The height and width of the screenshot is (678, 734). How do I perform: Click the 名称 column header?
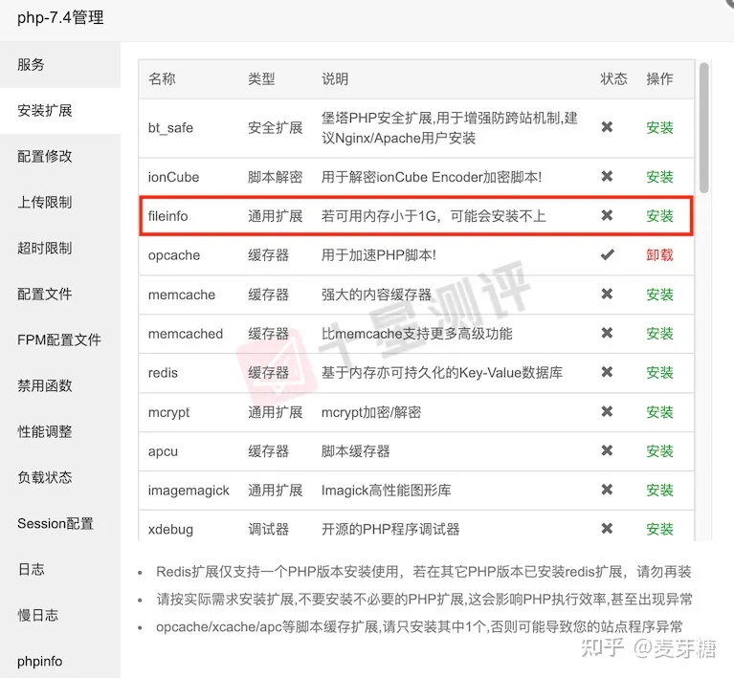pyautogui.click(x=162, y=78)
